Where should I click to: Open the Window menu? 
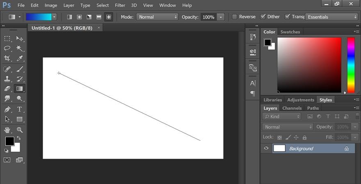pyautogui.click(x=167, y=5)
